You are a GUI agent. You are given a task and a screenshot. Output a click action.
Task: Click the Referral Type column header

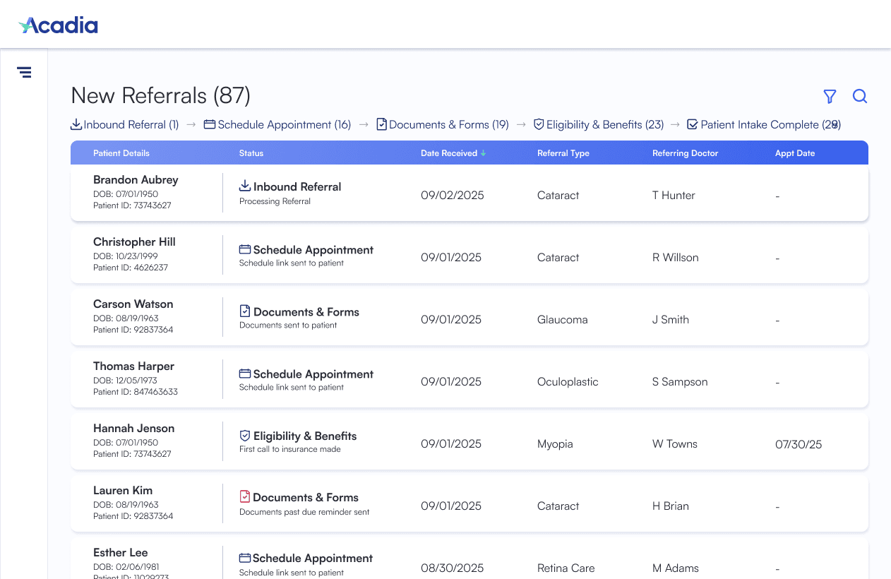563,153
